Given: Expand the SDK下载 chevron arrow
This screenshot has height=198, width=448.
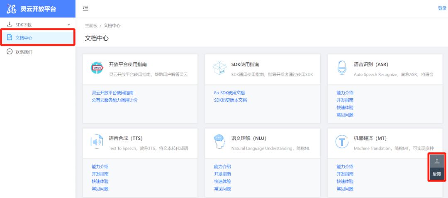Looking at the screenshot, I should pos(68,24).
